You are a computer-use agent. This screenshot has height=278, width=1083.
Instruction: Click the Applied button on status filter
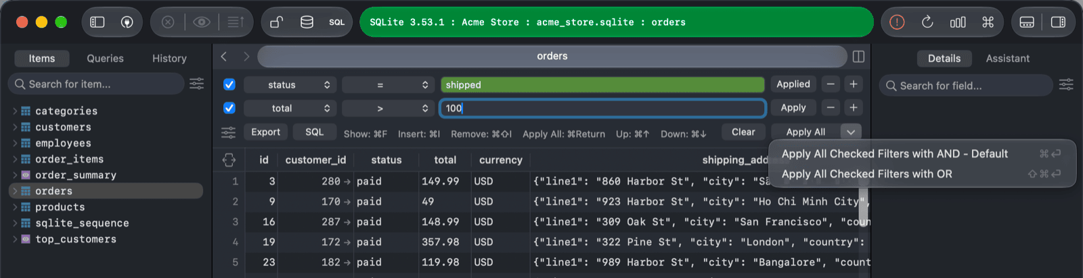click(793, 84)
